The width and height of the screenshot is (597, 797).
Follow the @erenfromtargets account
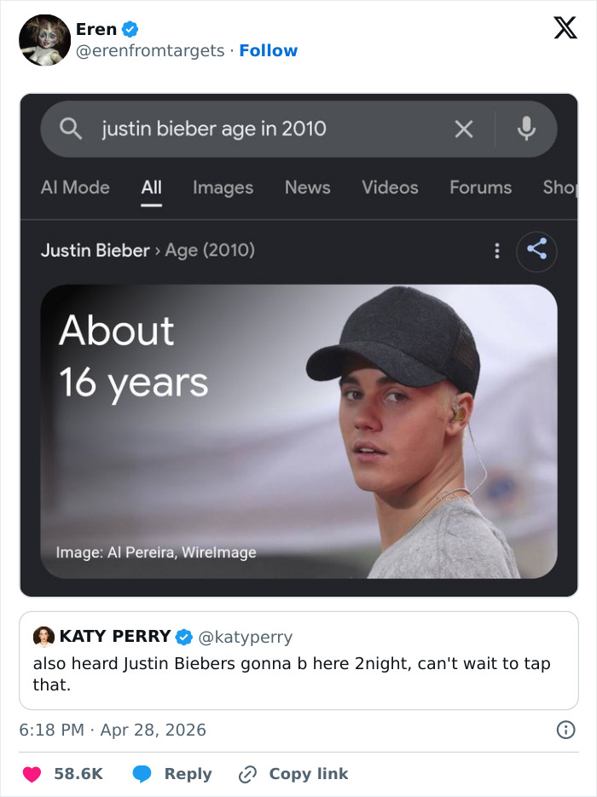(269, 50)
